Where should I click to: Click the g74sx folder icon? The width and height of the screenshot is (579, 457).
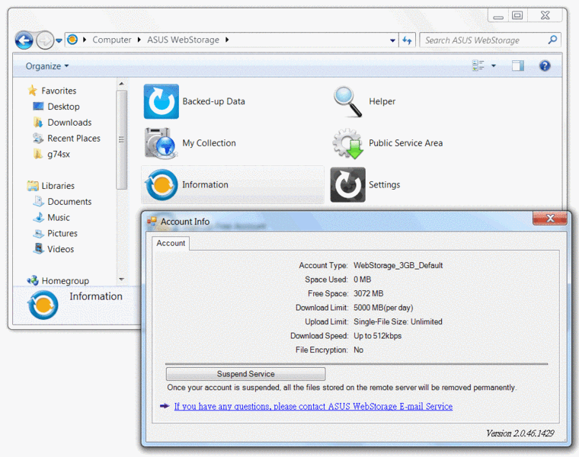coord(38,154)
